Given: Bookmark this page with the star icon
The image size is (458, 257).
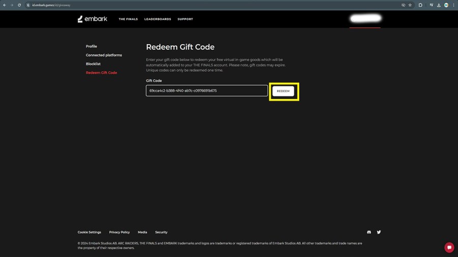Looking at the screenshot, I should [x=410, y=5].
